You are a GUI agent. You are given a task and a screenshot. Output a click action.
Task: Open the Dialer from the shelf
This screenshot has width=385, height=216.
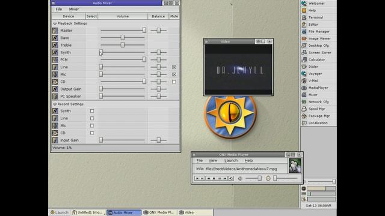(x=318, y=67)
